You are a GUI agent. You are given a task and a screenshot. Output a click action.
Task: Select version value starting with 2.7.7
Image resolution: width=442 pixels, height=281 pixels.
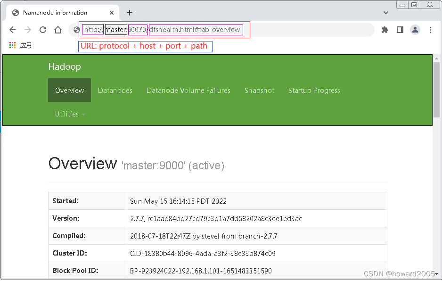tap(216, 219)
